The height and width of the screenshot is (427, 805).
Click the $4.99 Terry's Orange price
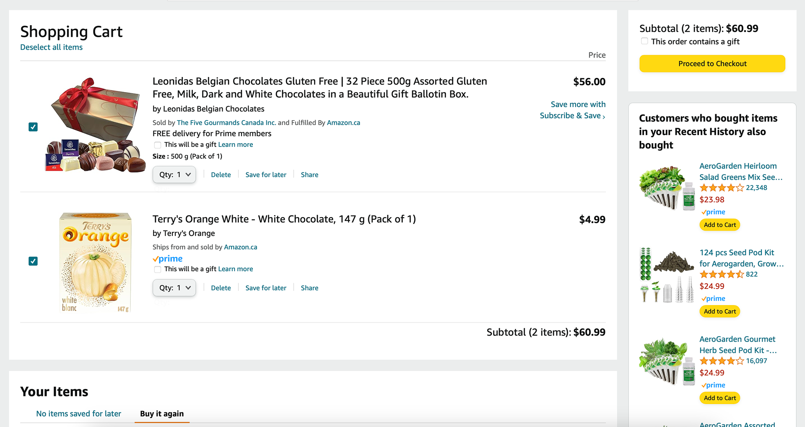coord(592,219)
